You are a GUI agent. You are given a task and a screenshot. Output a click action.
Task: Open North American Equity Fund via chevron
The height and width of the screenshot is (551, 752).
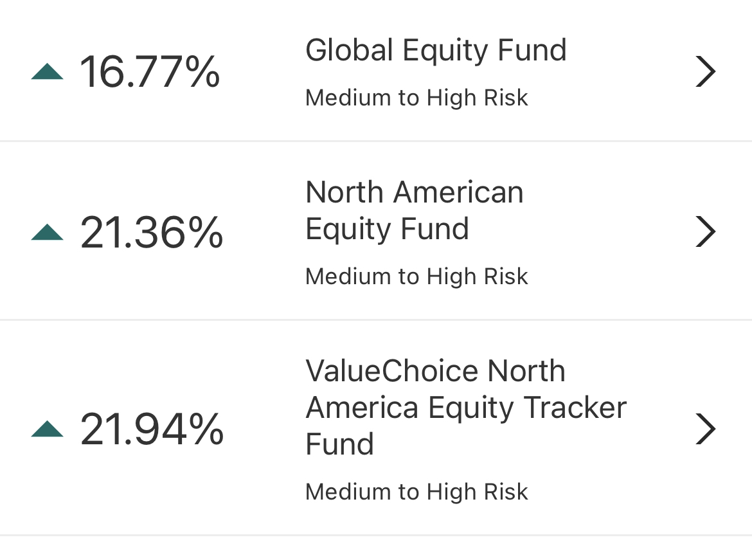[x=706, y=232]
